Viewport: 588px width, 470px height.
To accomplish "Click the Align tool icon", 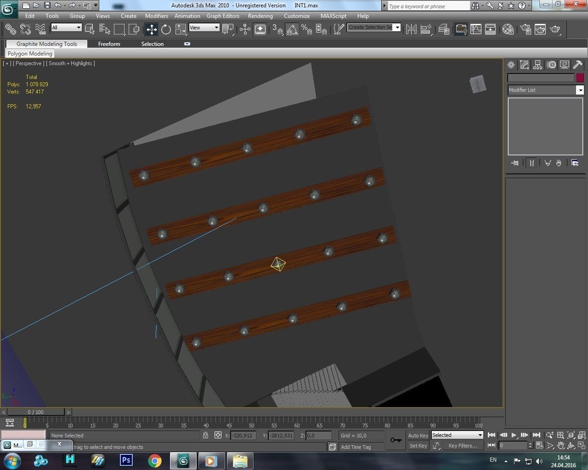I will pos(426,29).
